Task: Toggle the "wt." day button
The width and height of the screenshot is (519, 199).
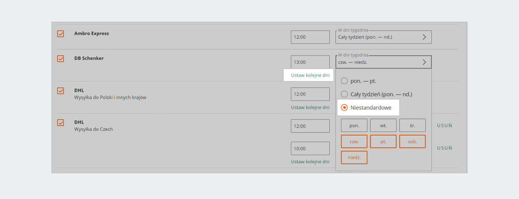Action: (x=383, y=126)
